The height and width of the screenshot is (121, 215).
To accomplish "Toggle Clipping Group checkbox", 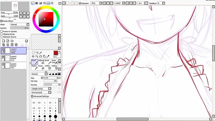I will [1, 34].
